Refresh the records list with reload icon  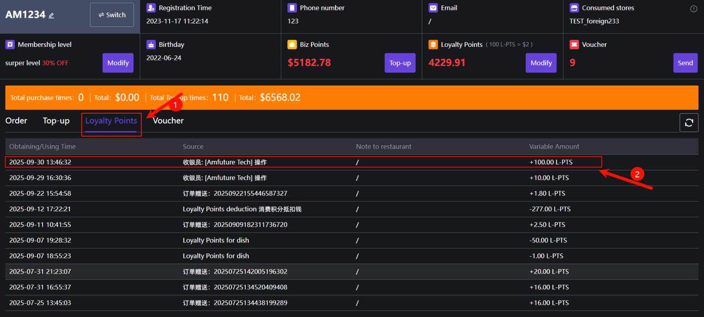[689, 123]
